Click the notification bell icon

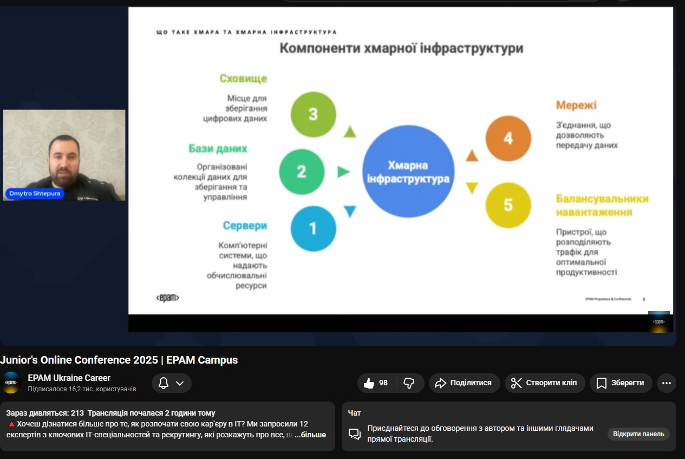tap(164, 383)
